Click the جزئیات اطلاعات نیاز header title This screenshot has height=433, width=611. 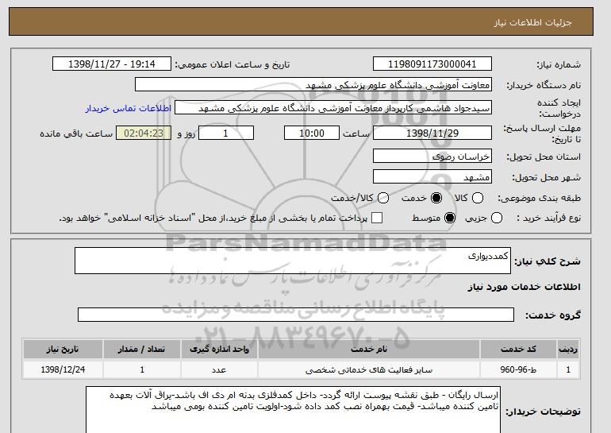pyautogui.click(x=532, y=22)
